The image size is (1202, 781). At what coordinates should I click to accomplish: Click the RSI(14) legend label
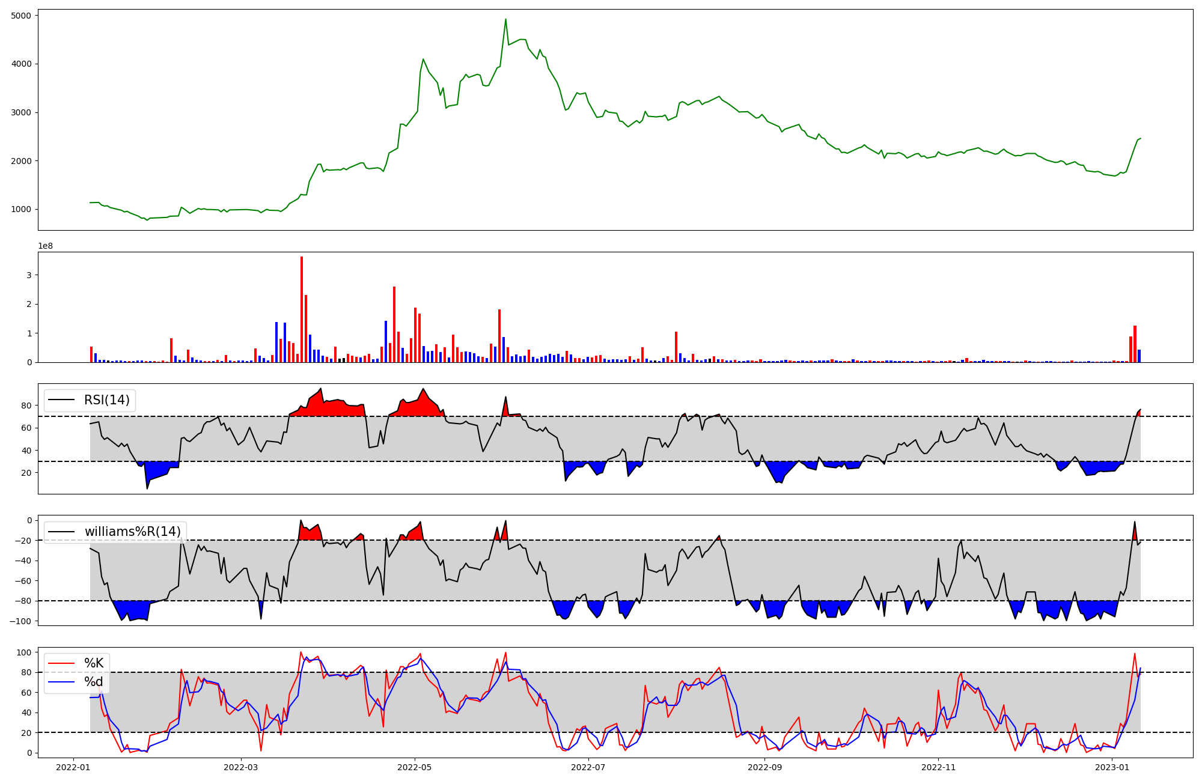coord(106,400)
